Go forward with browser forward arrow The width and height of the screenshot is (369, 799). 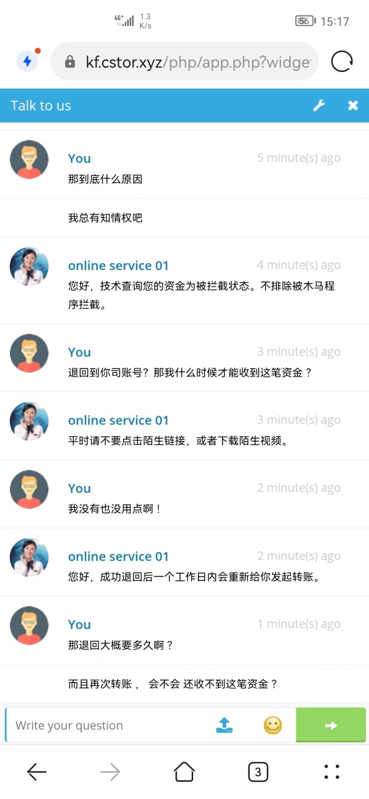tap(111, 772)
